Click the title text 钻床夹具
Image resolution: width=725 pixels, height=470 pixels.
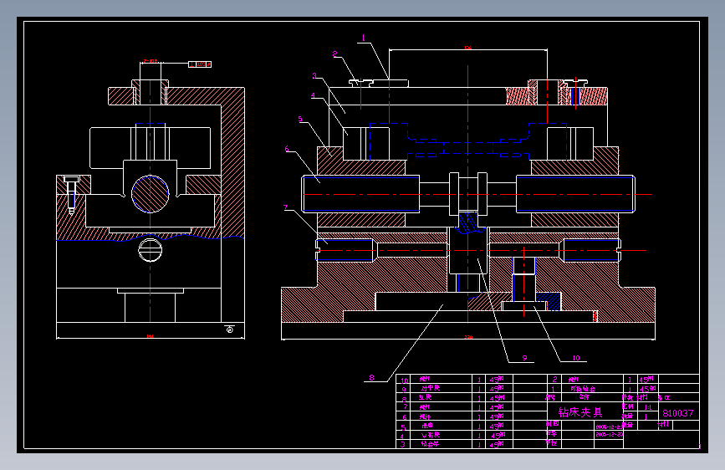pos(580,412)
